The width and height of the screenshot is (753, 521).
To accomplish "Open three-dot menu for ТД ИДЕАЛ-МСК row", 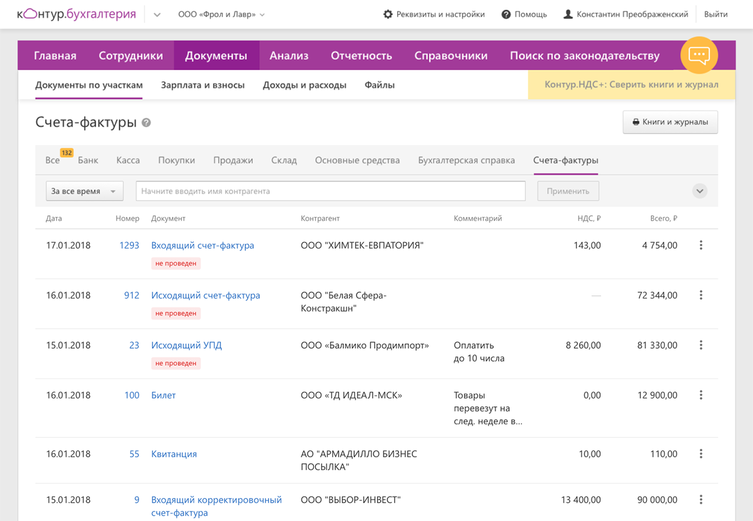I will pyautogui.click(x=701, y=395).
